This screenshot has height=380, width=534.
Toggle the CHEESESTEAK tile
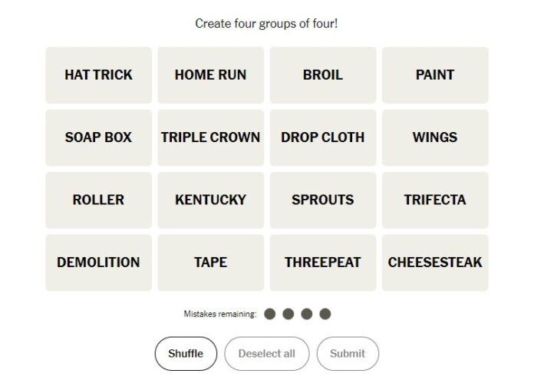pos(435,263)
